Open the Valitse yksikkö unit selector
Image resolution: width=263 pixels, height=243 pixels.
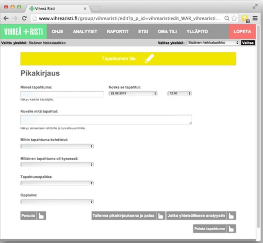(213, 43)
